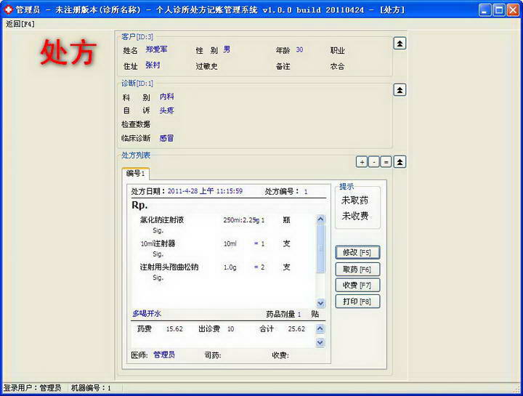Click the Rp. heading
The width and height of the screenshot is (523, 396).
click(139, 205)
